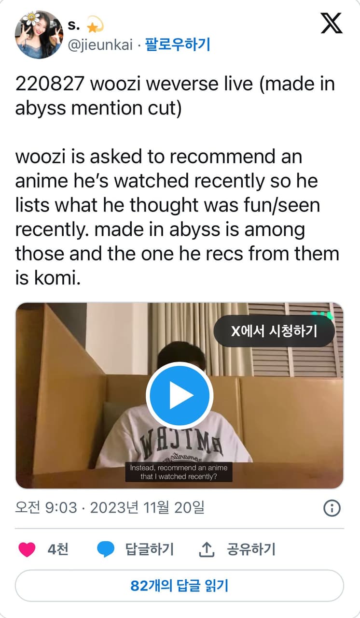Viewport: 360px width, 618px height.
Task: Click the video subtitle caption text
Action: pyautogui.click(x=180, y=472)
